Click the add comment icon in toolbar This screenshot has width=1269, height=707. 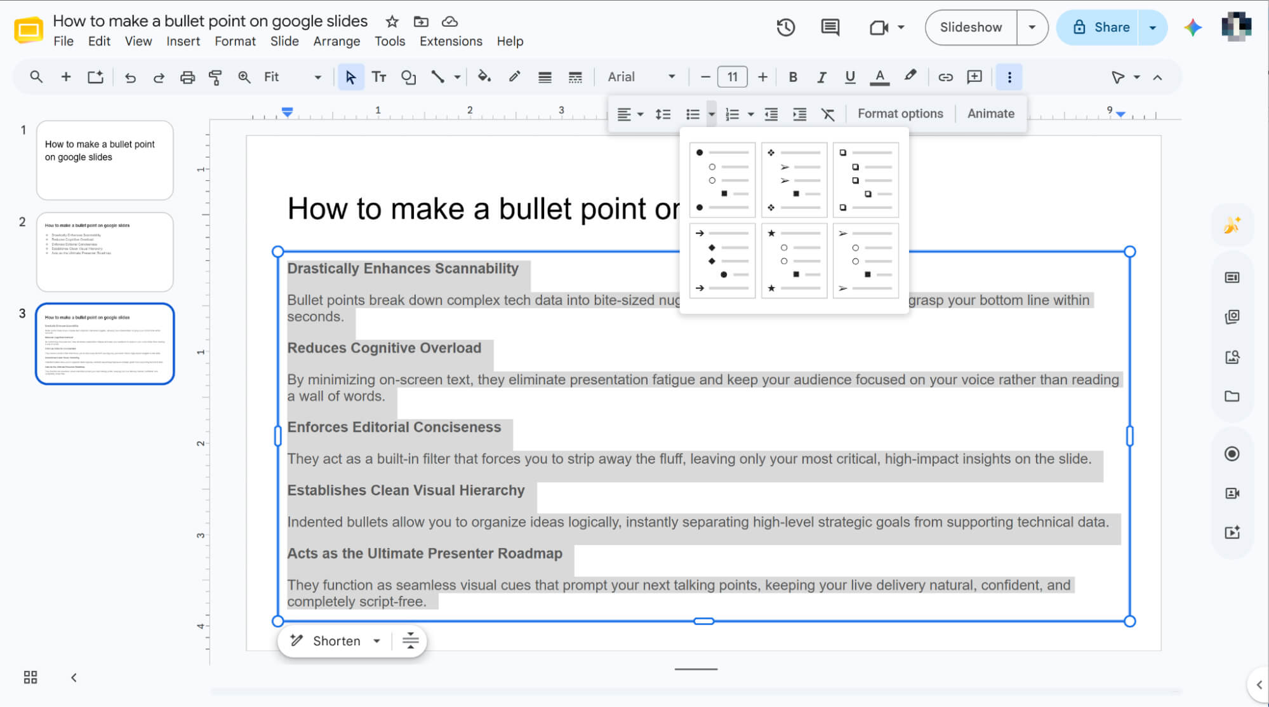click(974, 77)
